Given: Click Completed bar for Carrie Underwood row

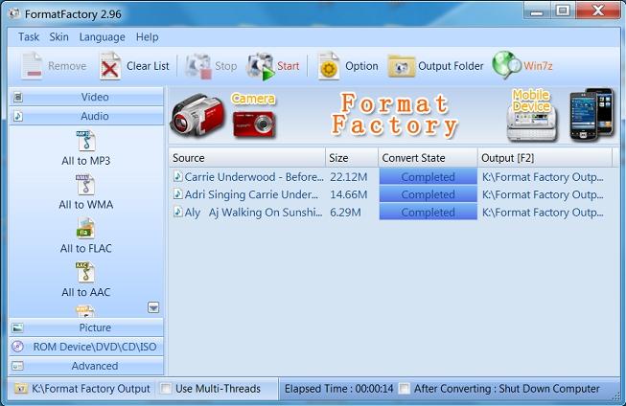Looking at the screenshot, I should click(428, 177).
